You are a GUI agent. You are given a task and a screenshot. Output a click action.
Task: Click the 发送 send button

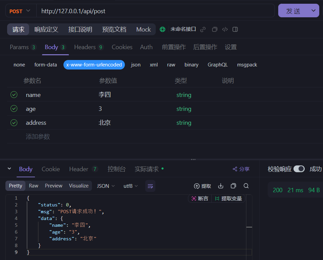click(x=293, y=11)
